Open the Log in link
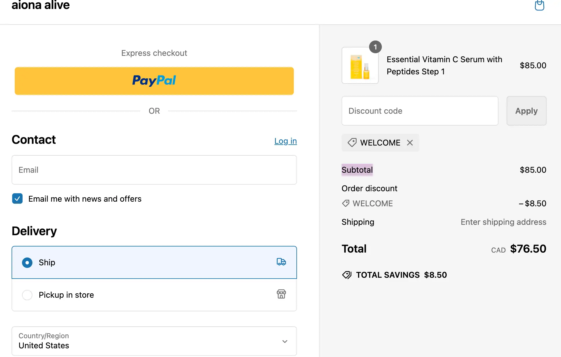This screenshot has width=561, height=357. tap(285, 141)
